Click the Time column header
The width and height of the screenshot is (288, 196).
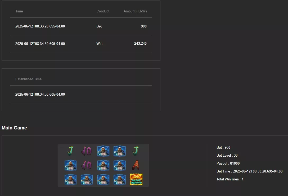tap(19, 11)
